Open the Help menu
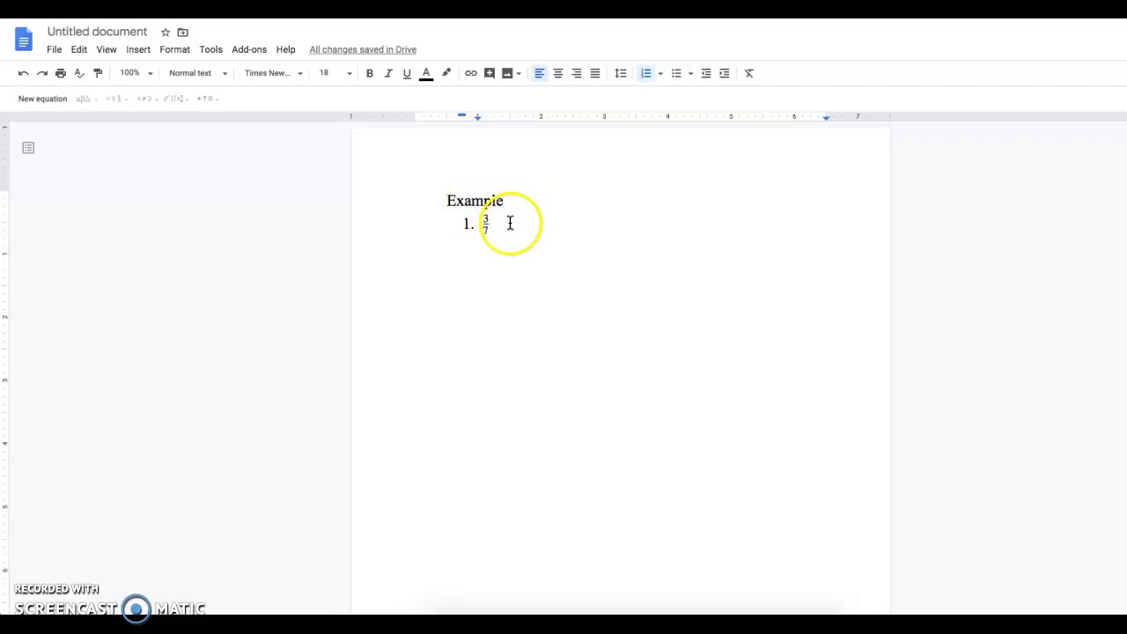1127x634 pixels. pos(285,50)
